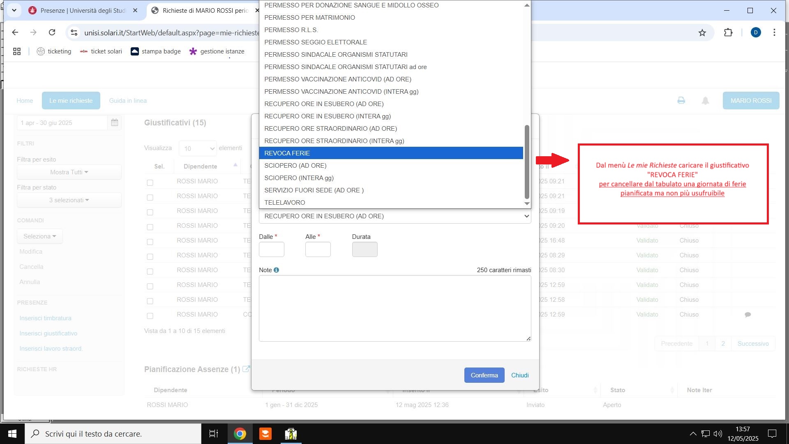Viewport: 789px width, 444px height.
Task: Open the Home tab
Action: [x=25, y=100]
